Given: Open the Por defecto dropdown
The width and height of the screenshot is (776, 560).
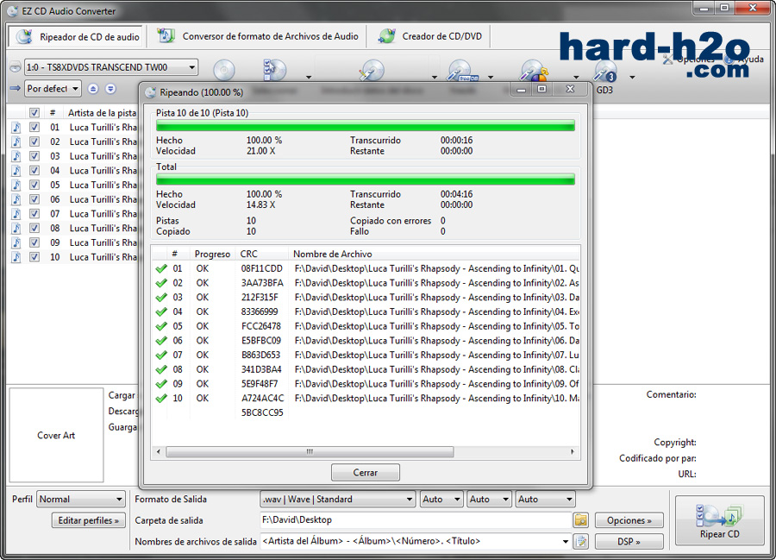Looking at the screenshot, I should pos(53,89).
